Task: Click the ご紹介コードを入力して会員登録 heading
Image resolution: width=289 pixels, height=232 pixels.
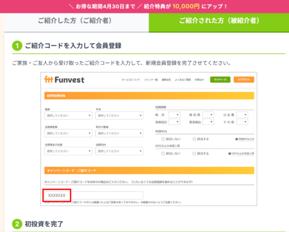Action: click(x=73, y=46)
